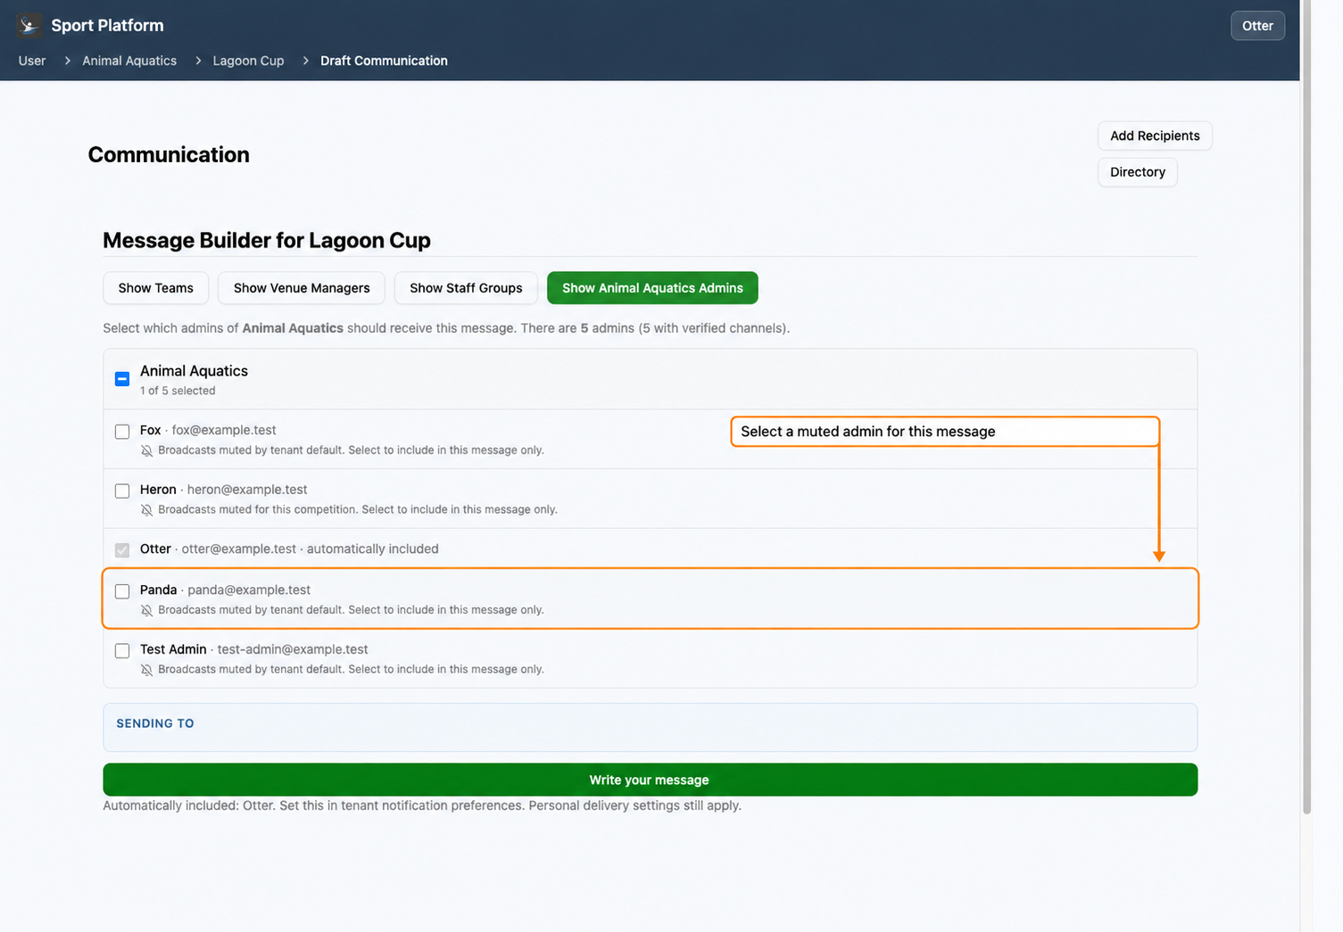Click the muted bell icon under Fox

click(146, 450)
